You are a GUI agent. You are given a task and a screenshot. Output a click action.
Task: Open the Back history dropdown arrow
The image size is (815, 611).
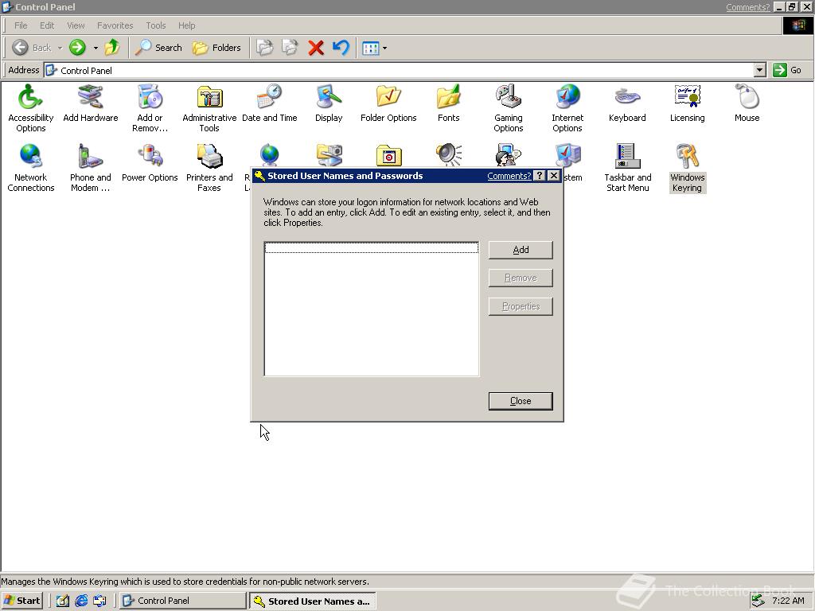pyautogui.click(x=60, y=48)
